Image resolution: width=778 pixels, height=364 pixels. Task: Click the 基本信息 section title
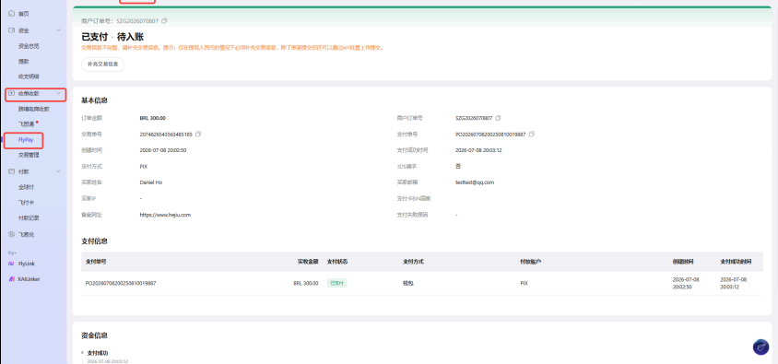point(94,100)
